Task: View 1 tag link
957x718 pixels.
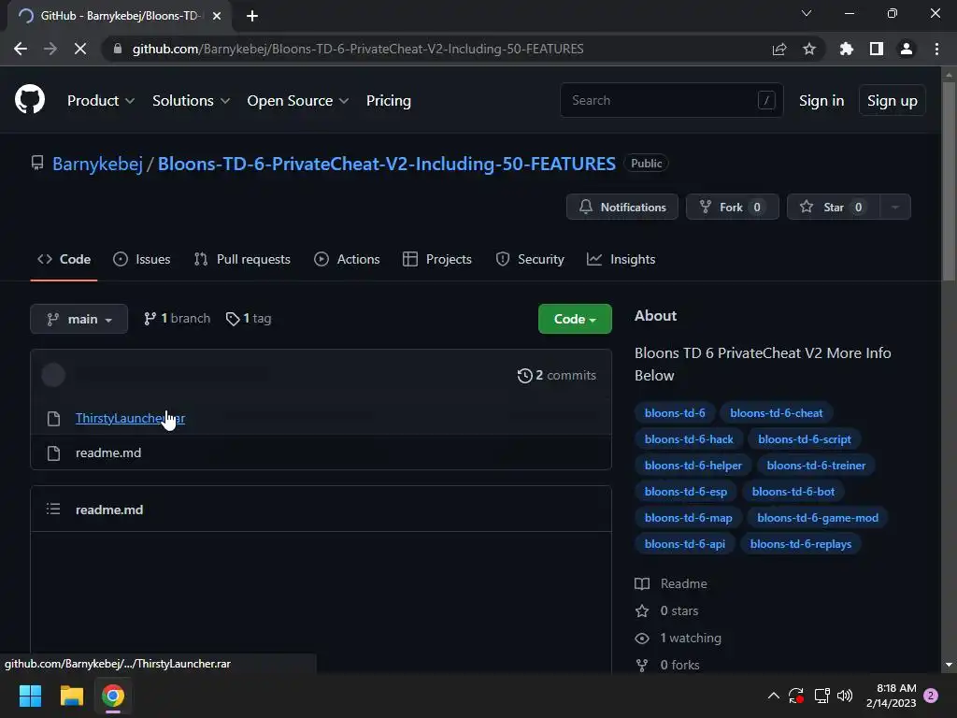Action: point(249,319)
